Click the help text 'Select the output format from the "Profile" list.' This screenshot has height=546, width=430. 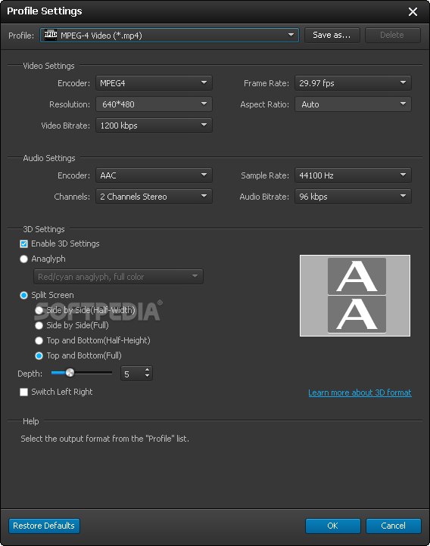click(x=105, y=439)
